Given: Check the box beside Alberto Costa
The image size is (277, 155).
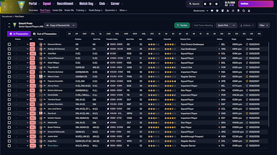Looking at the screenshot, I should [9, 77].
